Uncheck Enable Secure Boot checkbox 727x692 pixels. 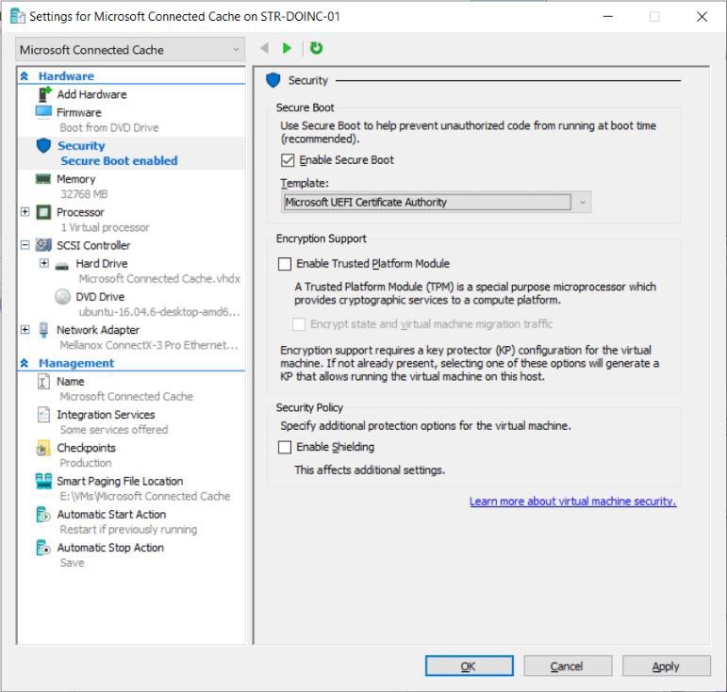pyautogui.click(x=289, y=160)
